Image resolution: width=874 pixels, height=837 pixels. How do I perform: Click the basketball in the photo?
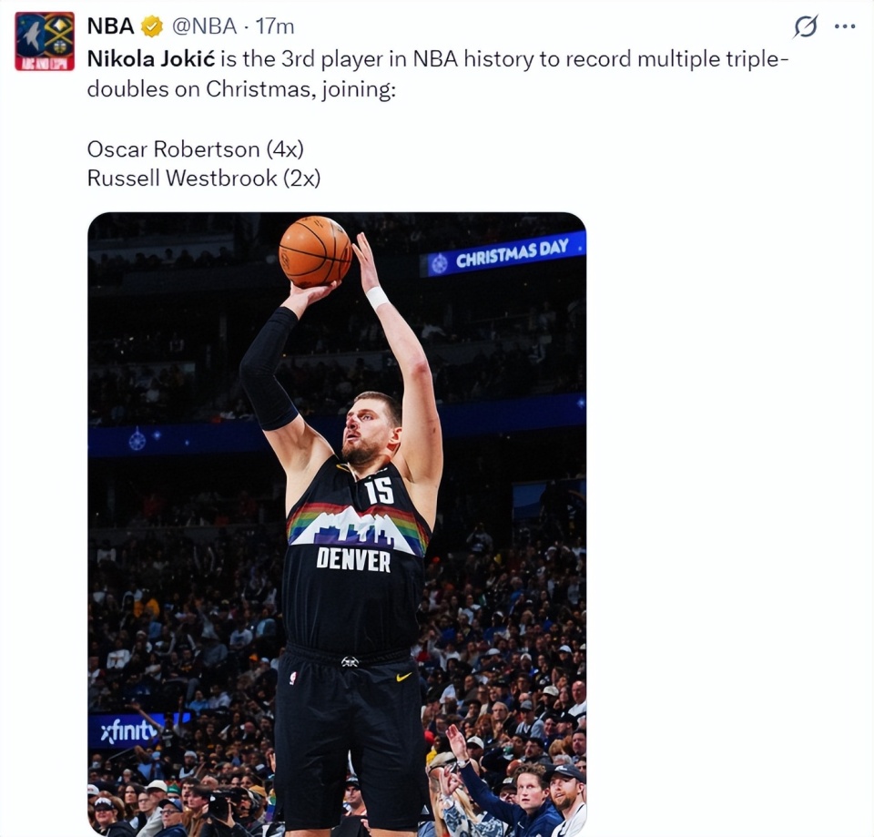tap(316, 251)
